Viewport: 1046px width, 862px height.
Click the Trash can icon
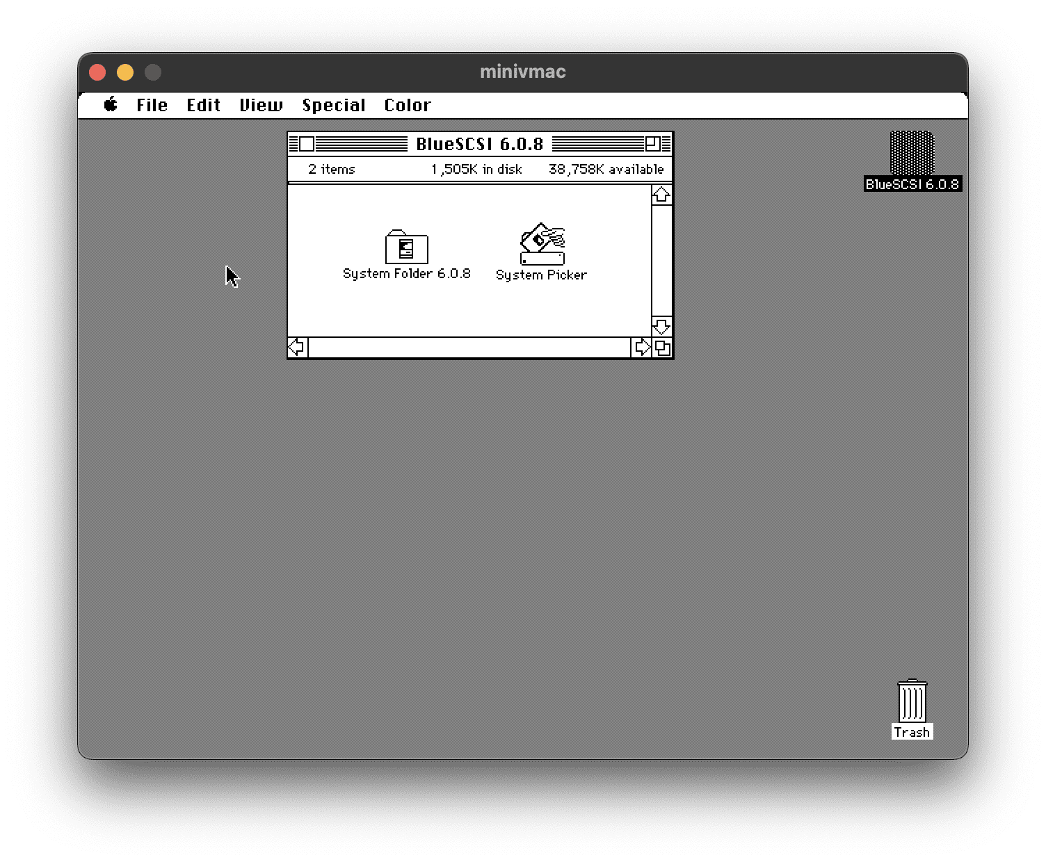(912, 701)
